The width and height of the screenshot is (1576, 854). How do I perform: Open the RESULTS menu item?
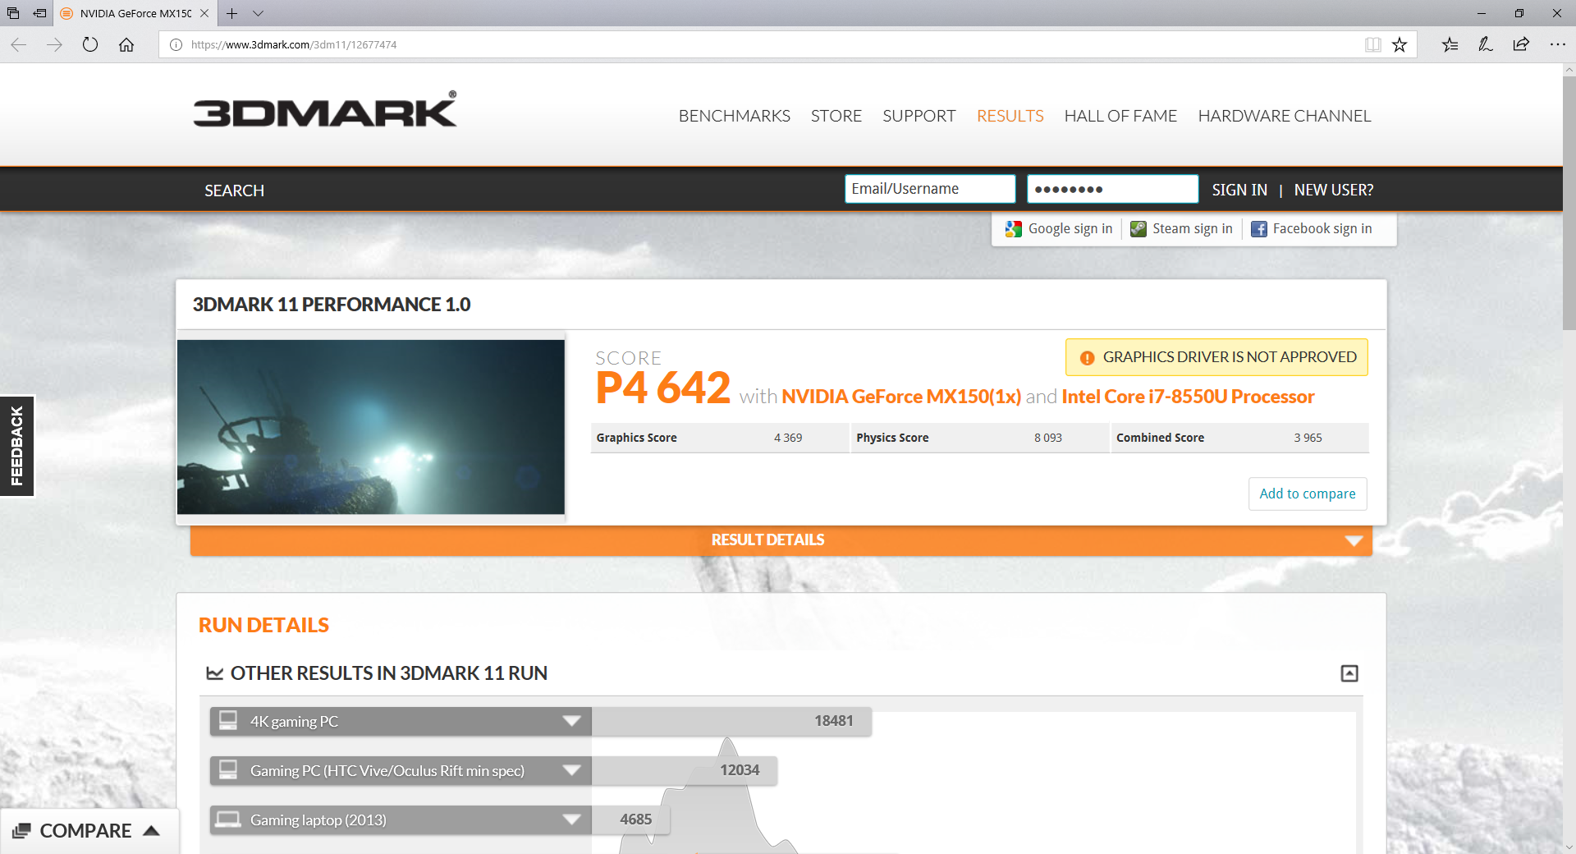(1010, 116)
